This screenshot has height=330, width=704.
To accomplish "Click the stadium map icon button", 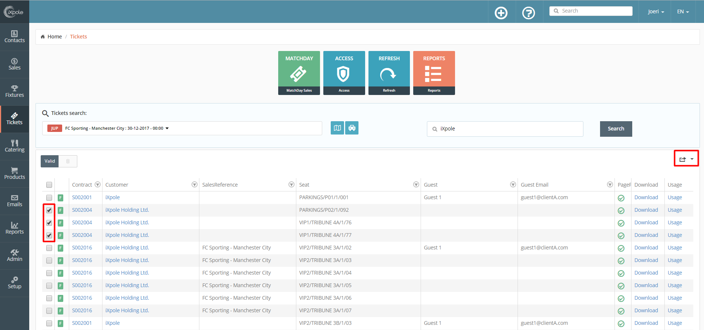I will pyautogui.click(x=337, y=128).
